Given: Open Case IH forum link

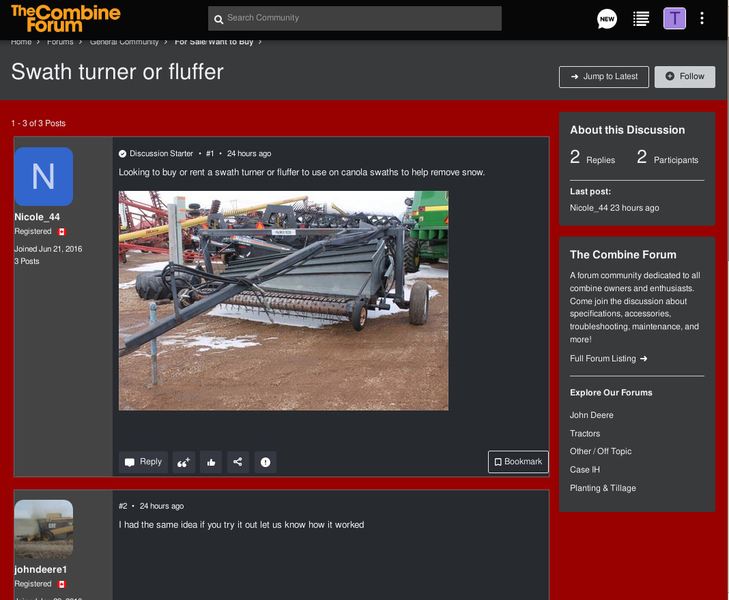Looking at the screenshot, I should tap(585, 470).
